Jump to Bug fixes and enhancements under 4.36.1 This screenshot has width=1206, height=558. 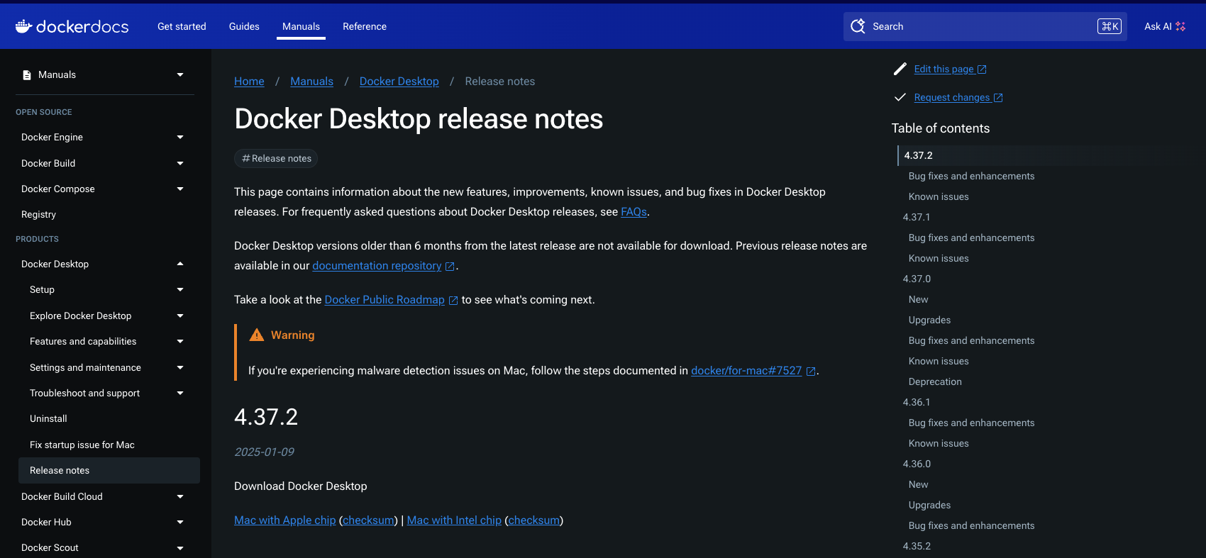(971, 423)
